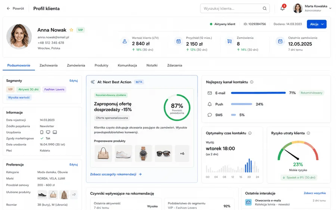Viewport: 336px width, 210px height.
Task: Open the notifications bell icon
Action: click(283, 8)
